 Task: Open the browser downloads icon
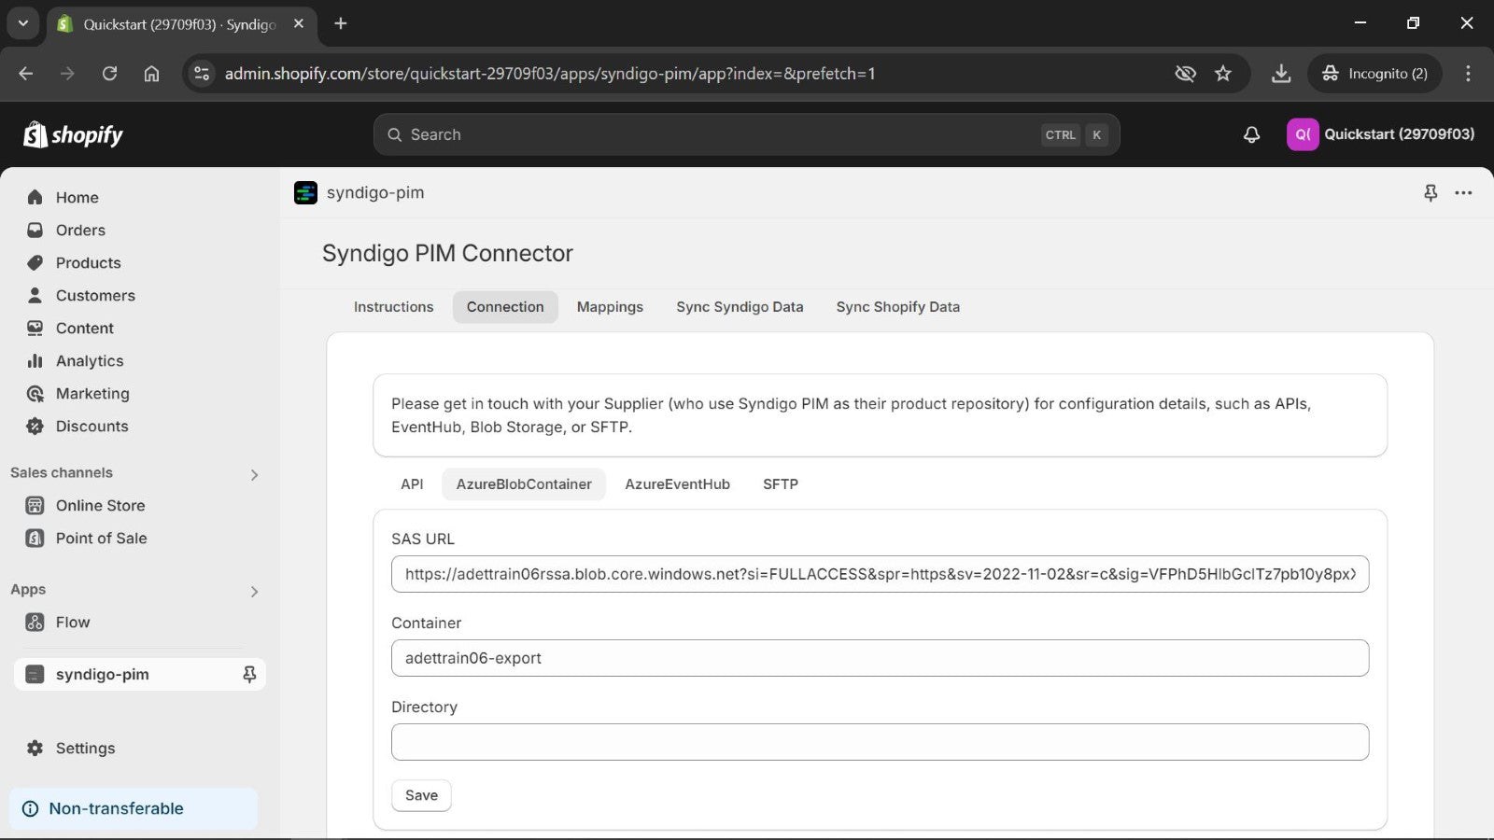[x=1281, y=74]
